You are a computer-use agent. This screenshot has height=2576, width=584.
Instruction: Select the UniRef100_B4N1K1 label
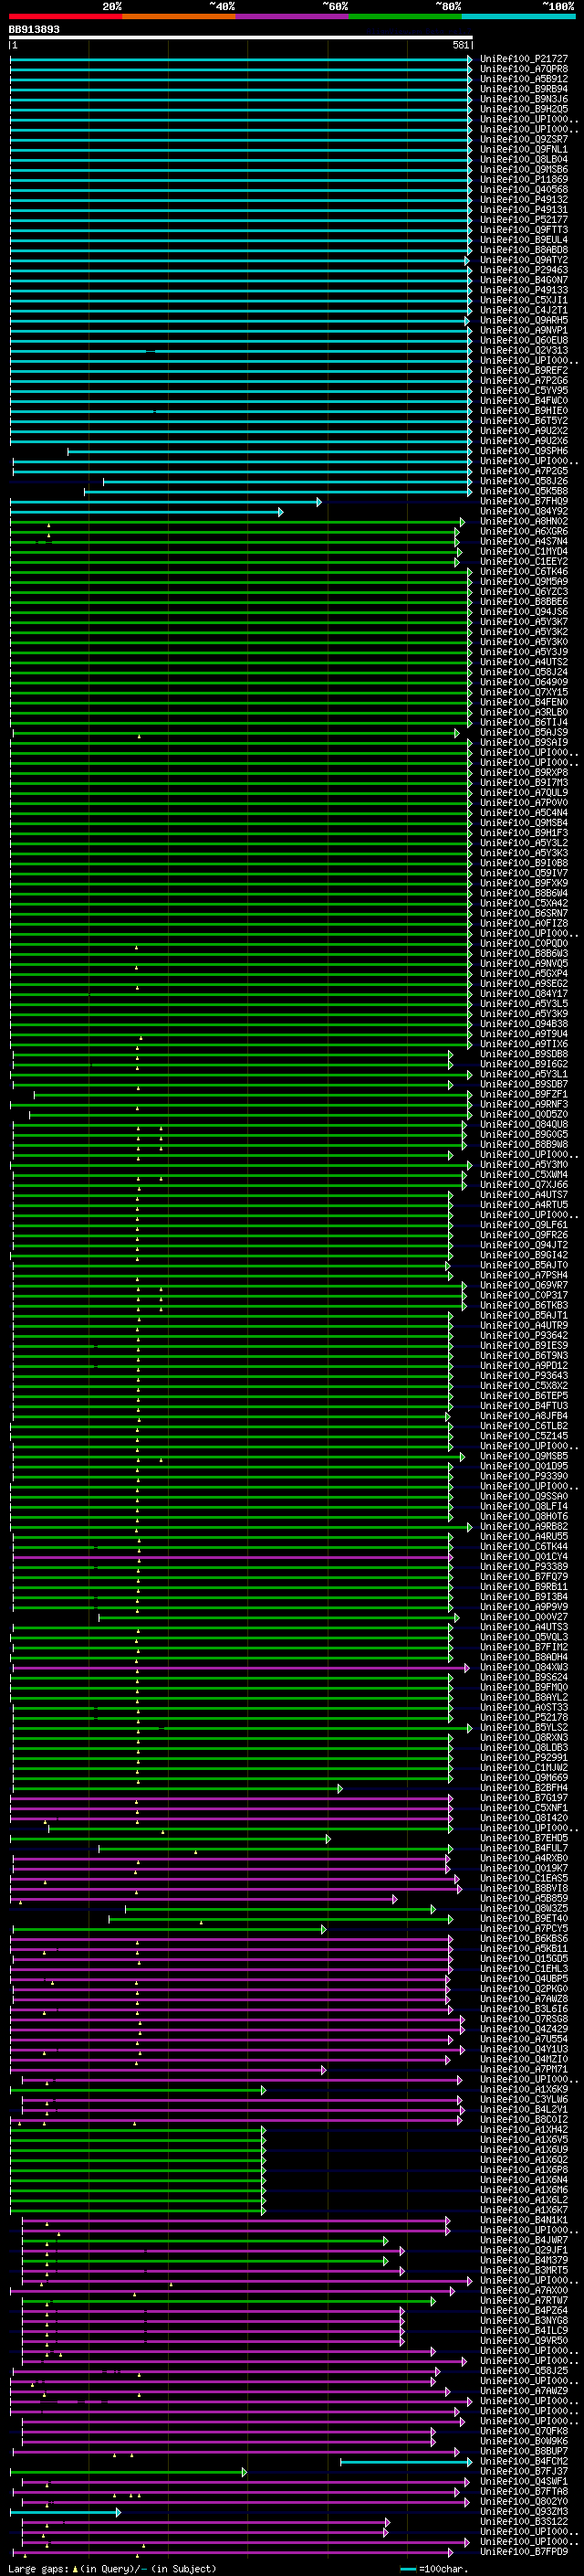point(524,2221)
